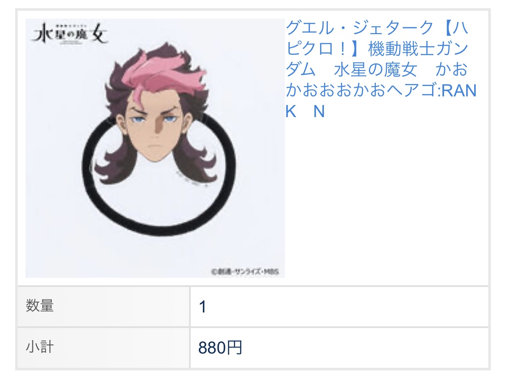The image size is (506, 376).
Task: Click the ©創通・サンライズ・MBS copyright text
Action: pos(245,272)
